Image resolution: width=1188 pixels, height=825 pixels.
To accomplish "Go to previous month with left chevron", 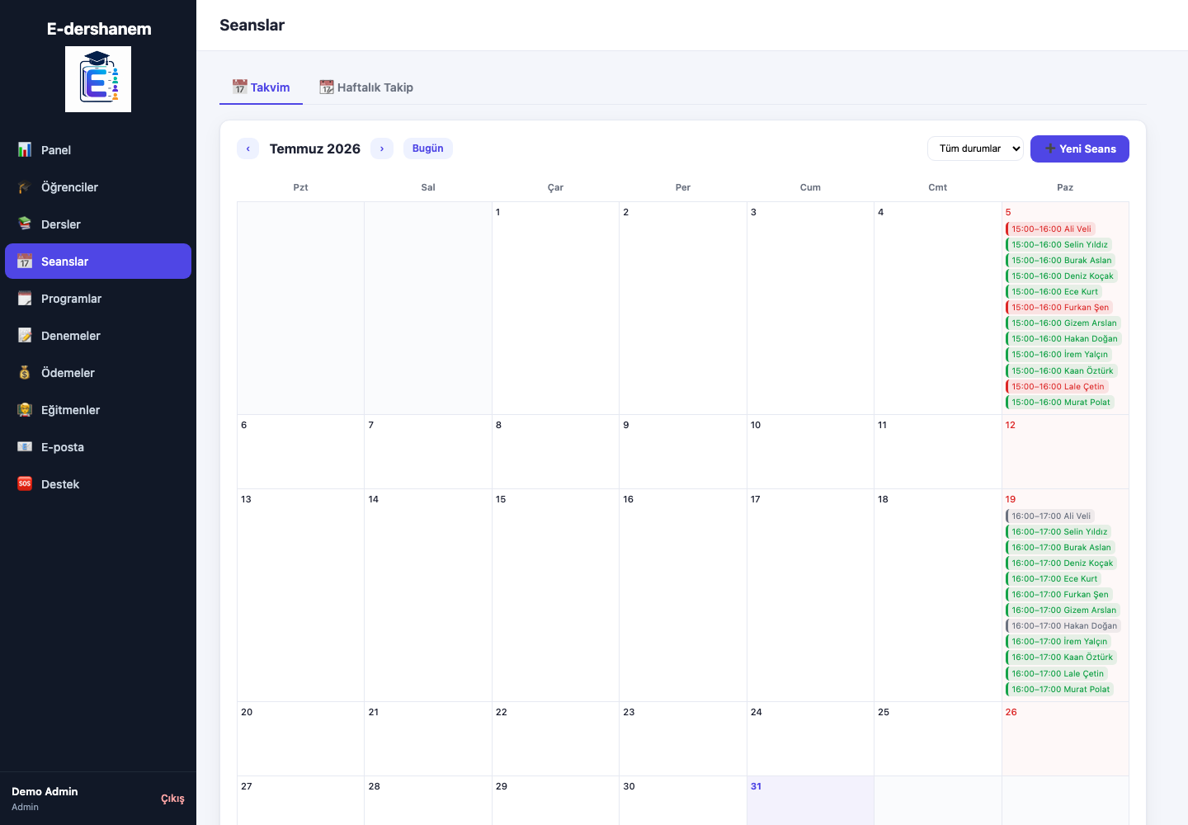I will tap(248, 148).
